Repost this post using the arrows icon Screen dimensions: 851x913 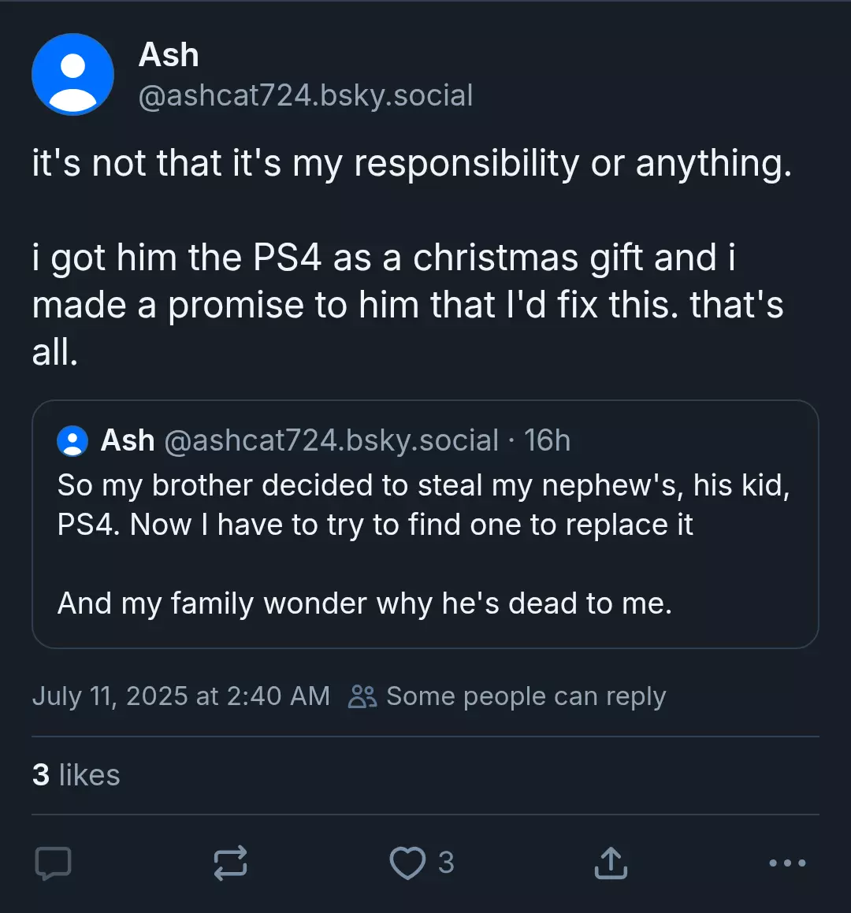coord(231,863)
